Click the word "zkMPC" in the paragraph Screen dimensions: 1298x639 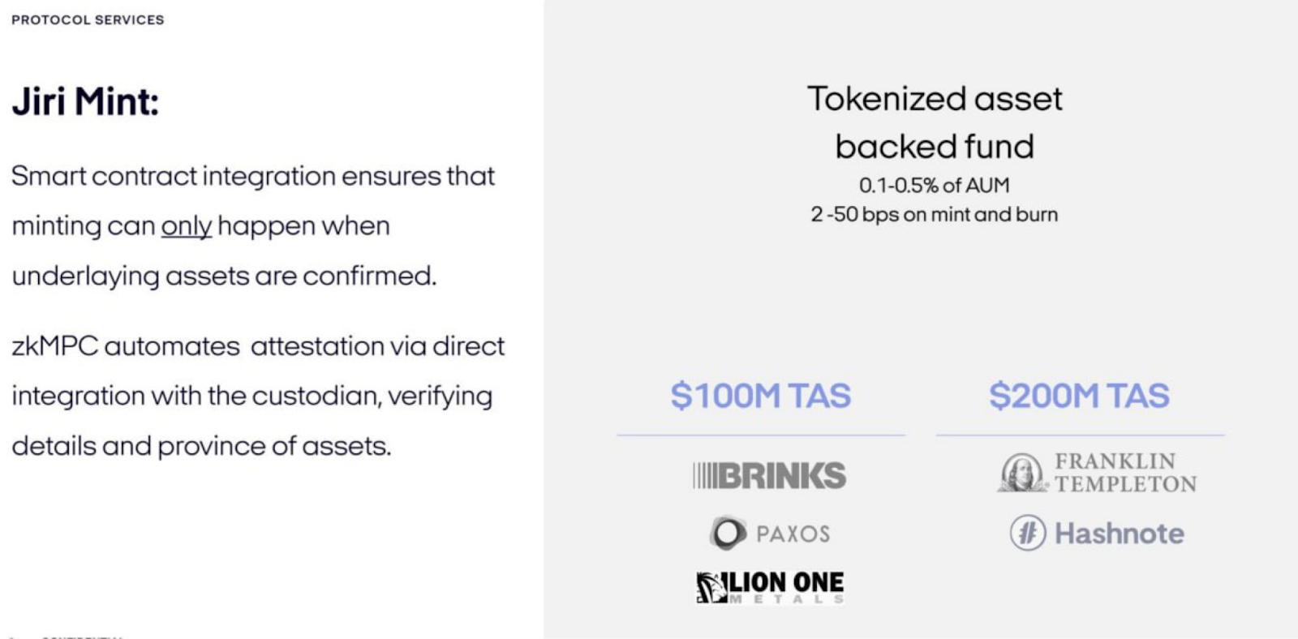point(54,346)
